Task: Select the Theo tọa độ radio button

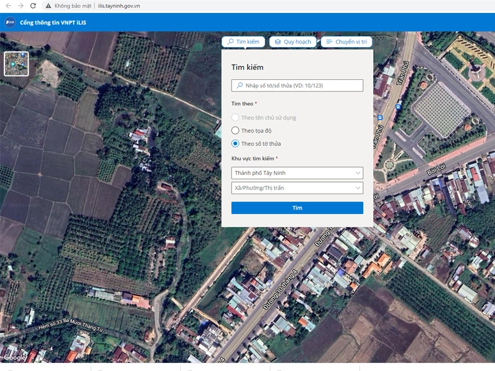Action: [235, 130]
